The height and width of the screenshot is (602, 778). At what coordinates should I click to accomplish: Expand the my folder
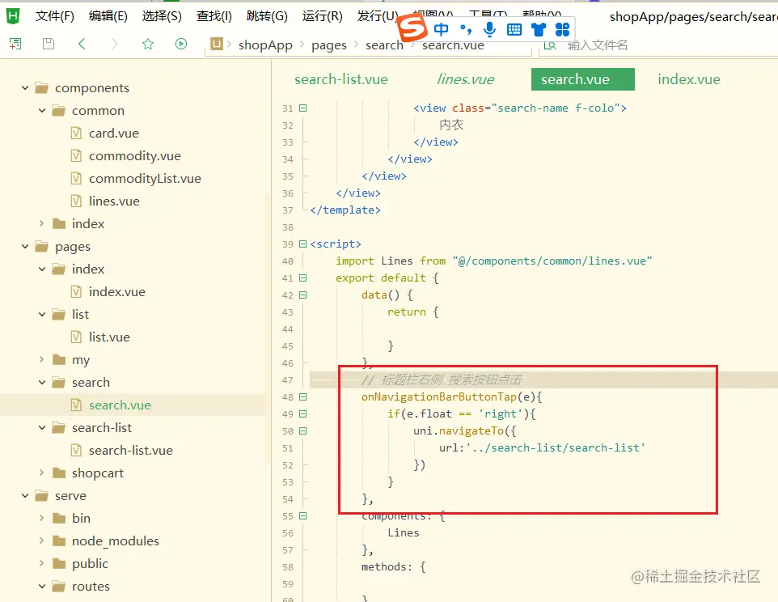tap(42, 359)
